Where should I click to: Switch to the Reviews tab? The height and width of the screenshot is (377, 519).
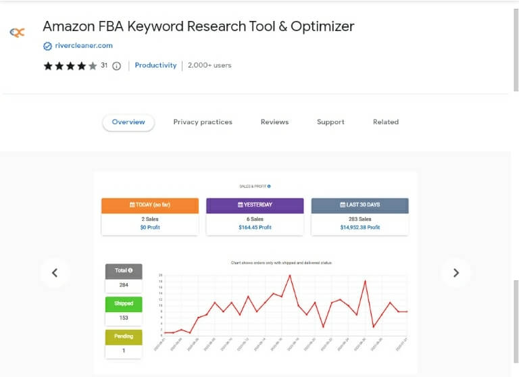tap(274, 122)
